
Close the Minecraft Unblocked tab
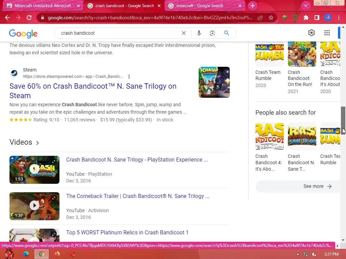coord(78,6)
